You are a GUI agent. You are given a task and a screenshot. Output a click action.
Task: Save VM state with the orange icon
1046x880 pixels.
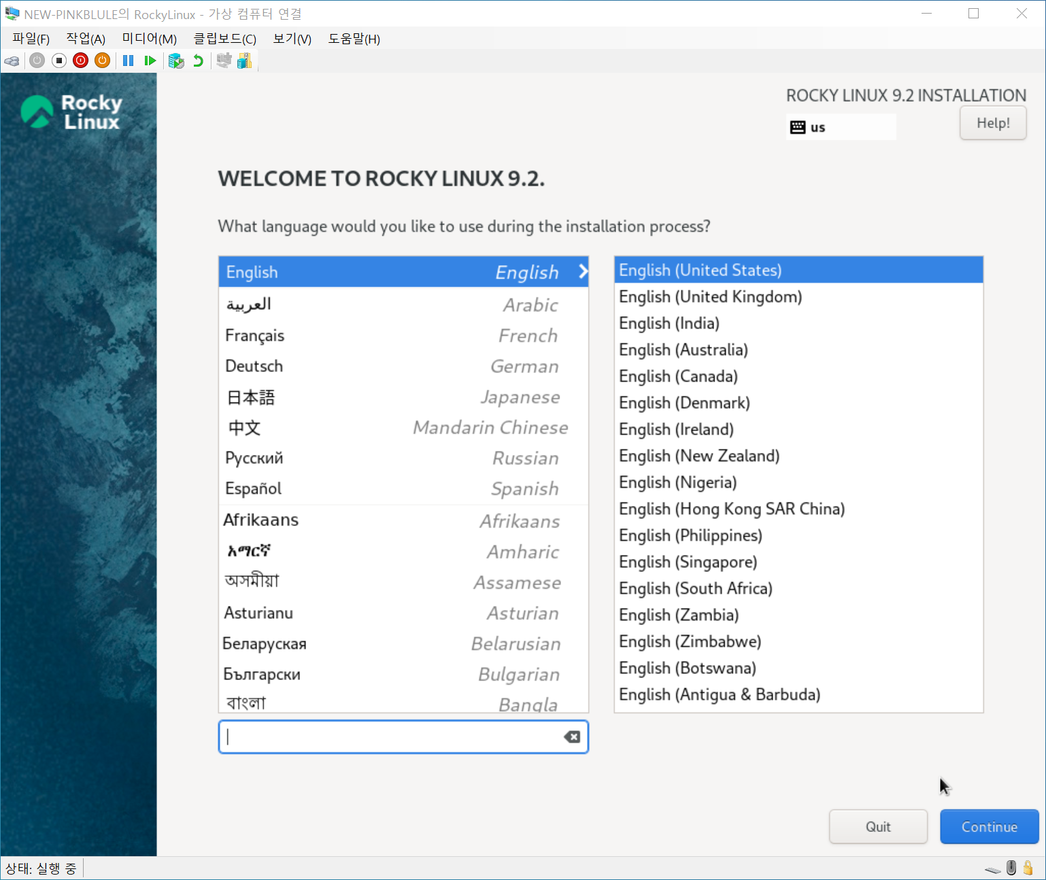[x=103, y=61]
